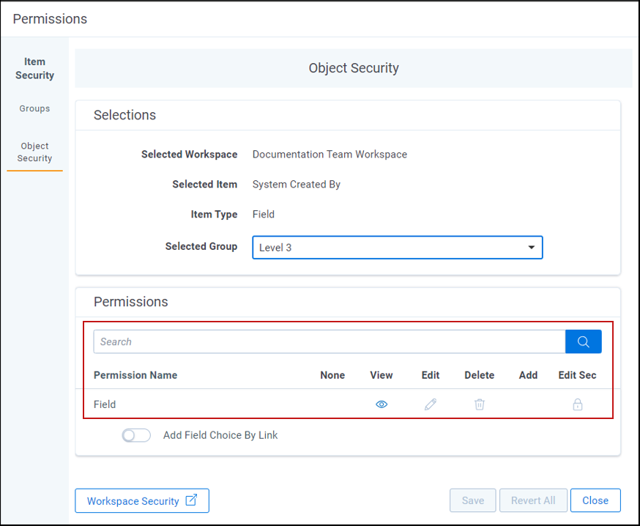This screenshot has width=640, height=526.
Task: Close the Permissions dialog
Action: point(595,500)
